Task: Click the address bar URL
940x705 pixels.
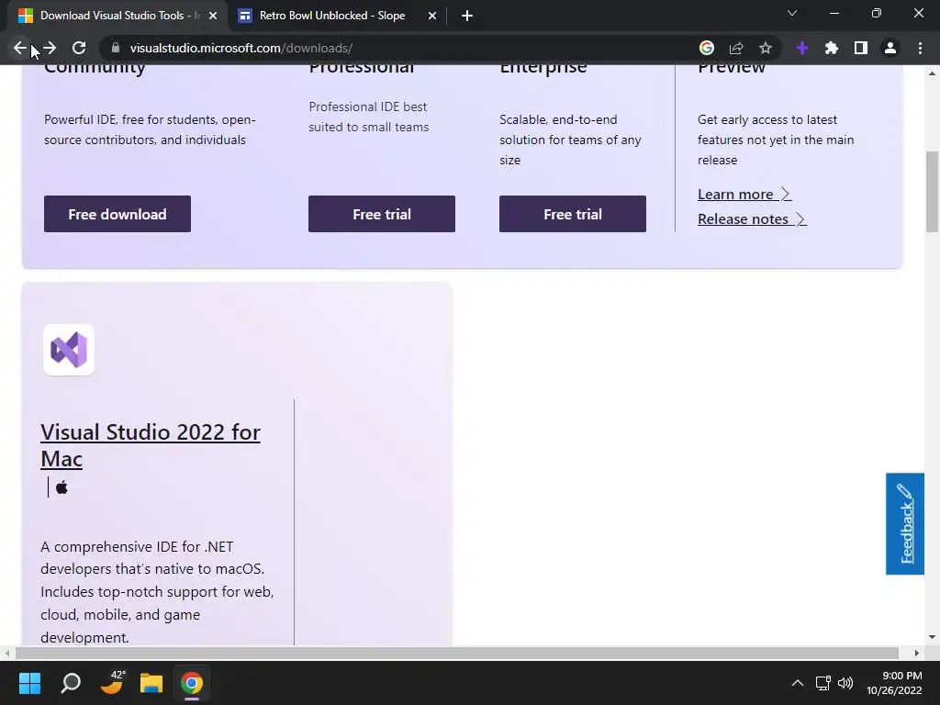Action: [241, 48]
